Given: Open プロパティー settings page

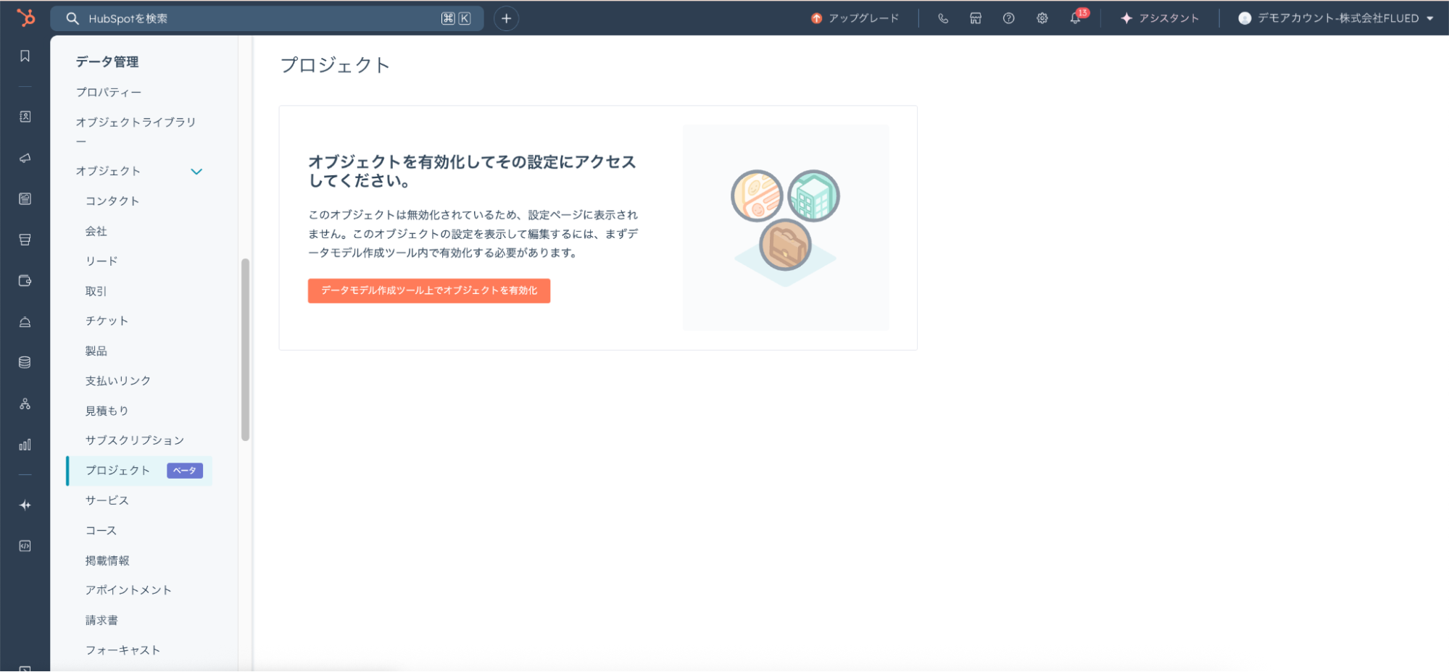Looking at the screenshot, I should tap(109, 92).
